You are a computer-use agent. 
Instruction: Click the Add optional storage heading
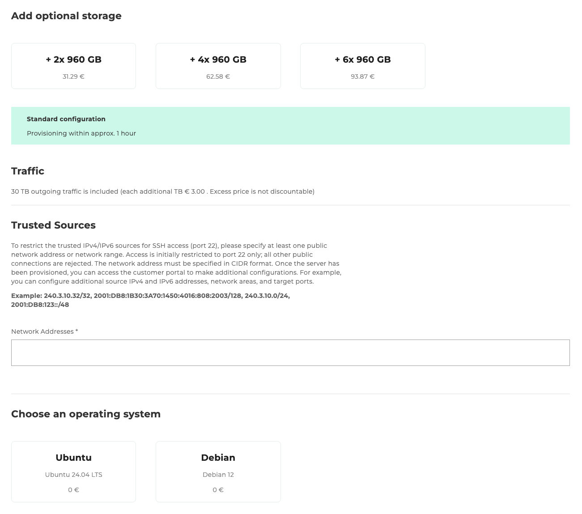[x=66, y=16]
